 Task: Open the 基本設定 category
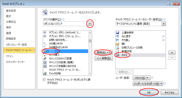pos(11,11)
